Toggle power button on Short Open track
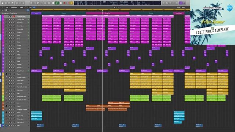235x132 pixels. (29, 26)
